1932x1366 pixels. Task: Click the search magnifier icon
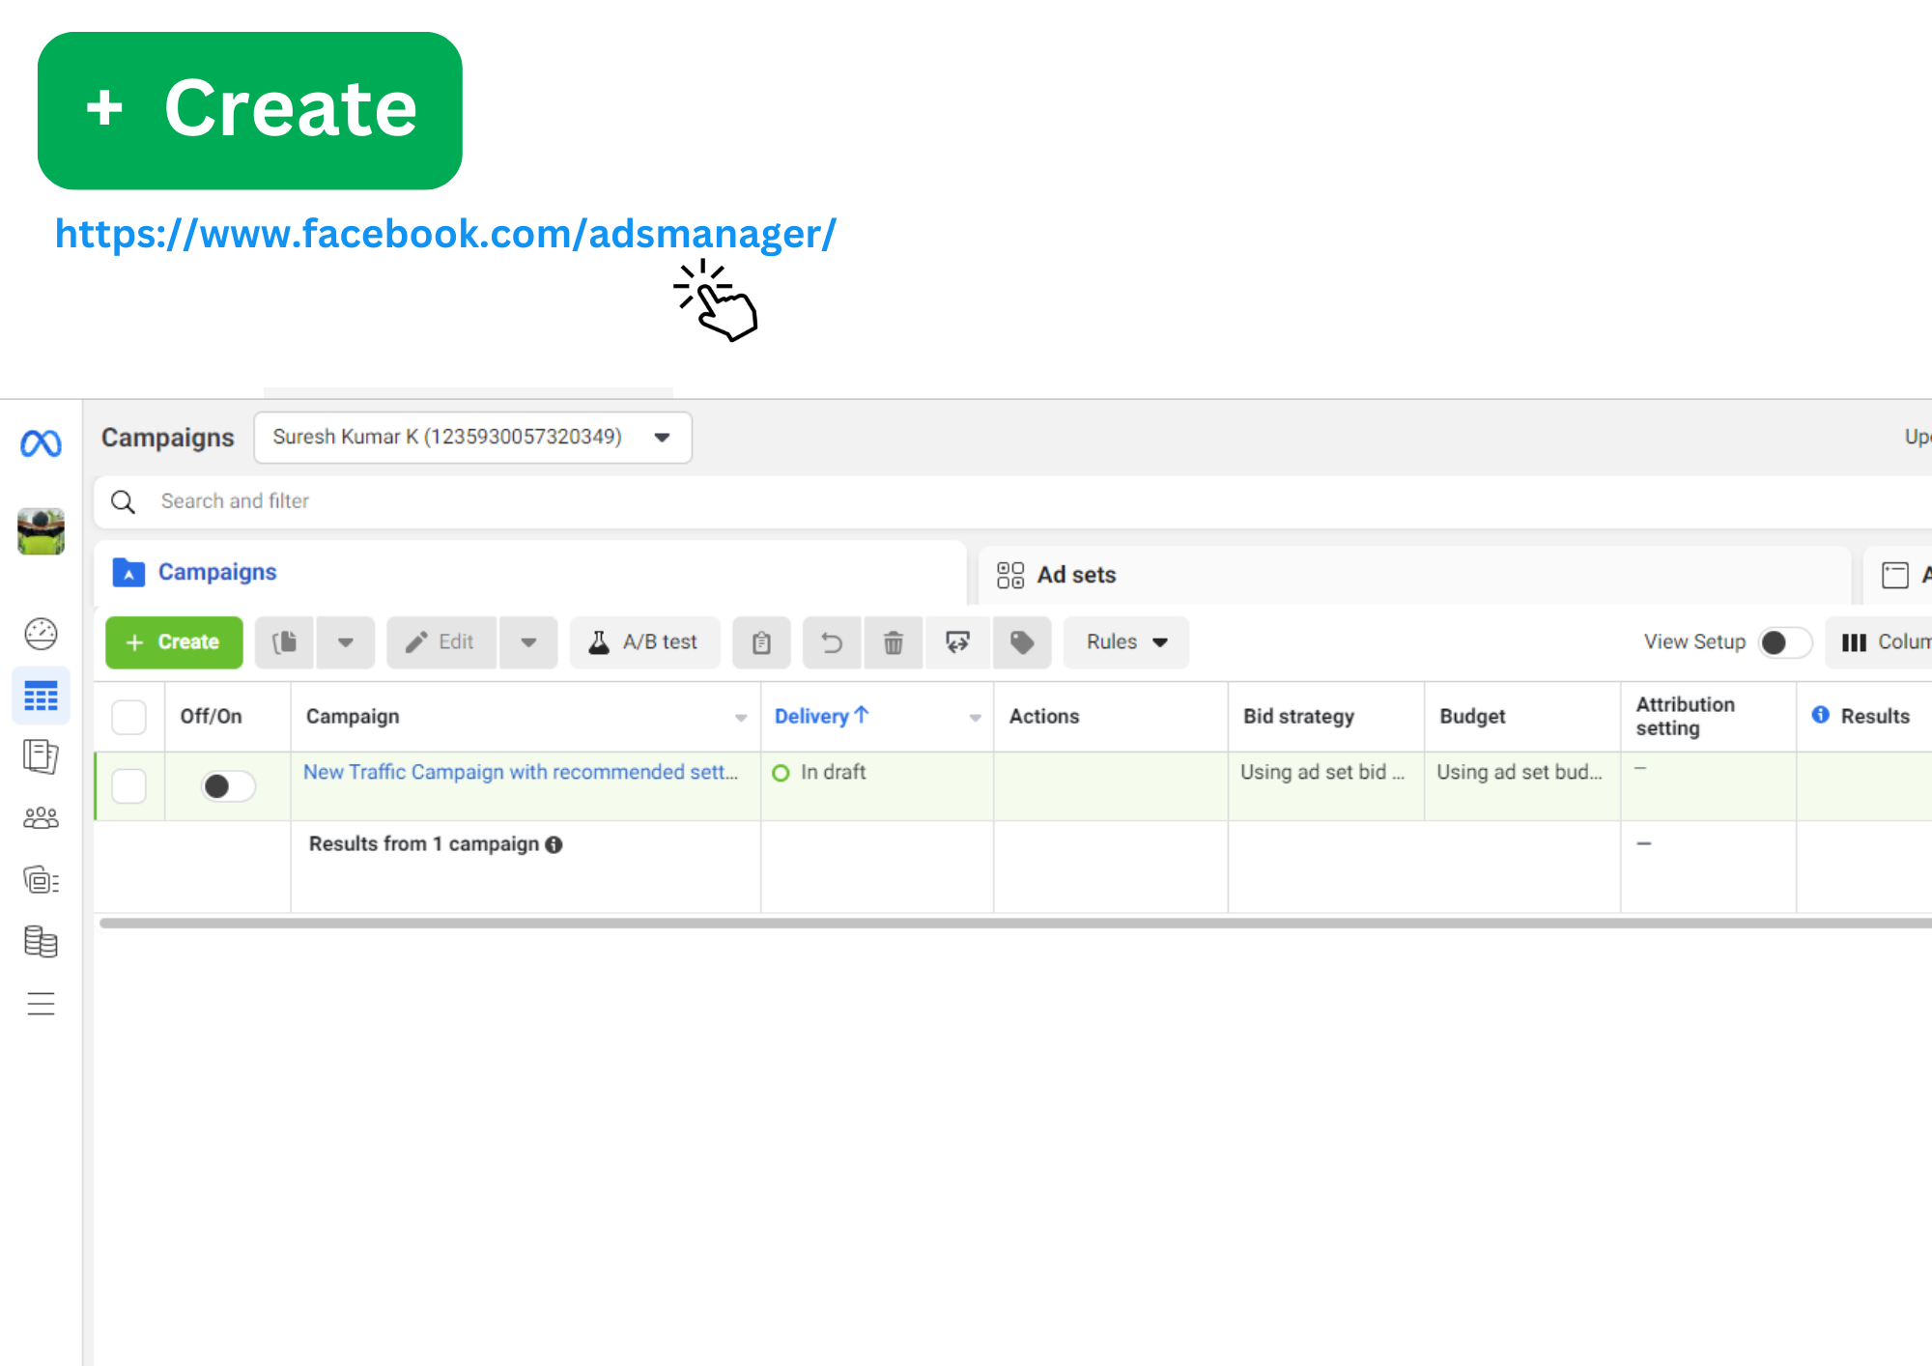click(x=123, y=501)
